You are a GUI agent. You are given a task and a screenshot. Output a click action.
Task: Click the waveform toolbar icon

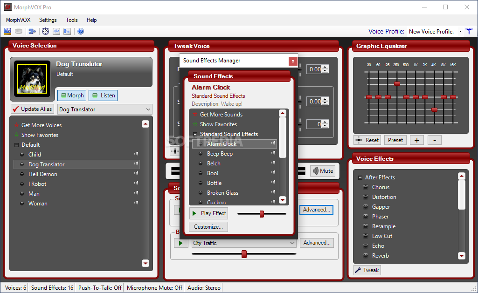point(56,31)
